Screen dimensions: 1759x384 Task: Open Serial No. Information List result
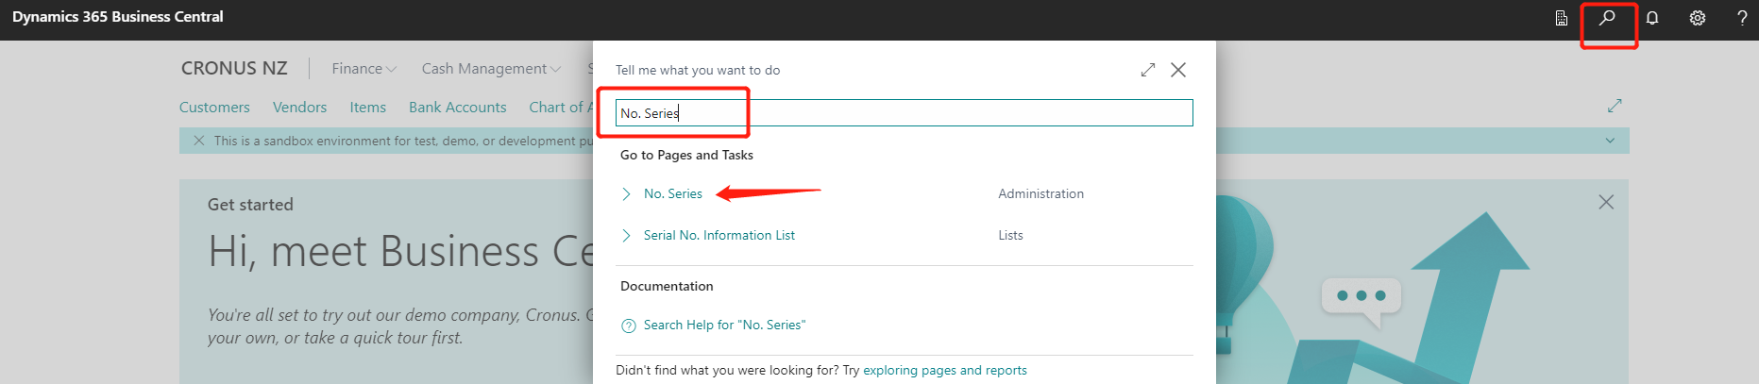tap(719, 236)
